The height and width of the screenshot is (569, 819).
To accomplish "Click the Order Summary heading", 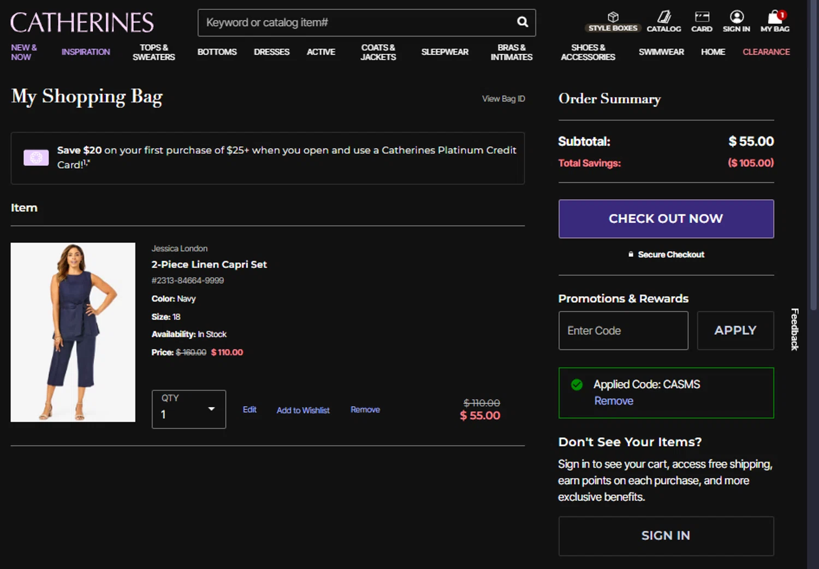I will coord(609,99).
